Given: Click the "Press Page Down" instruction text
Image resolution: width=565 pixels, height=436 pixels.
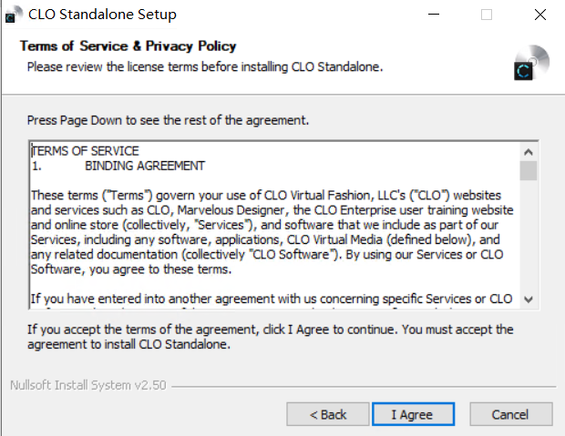Looking at the screenshot, I should point(169,120).
